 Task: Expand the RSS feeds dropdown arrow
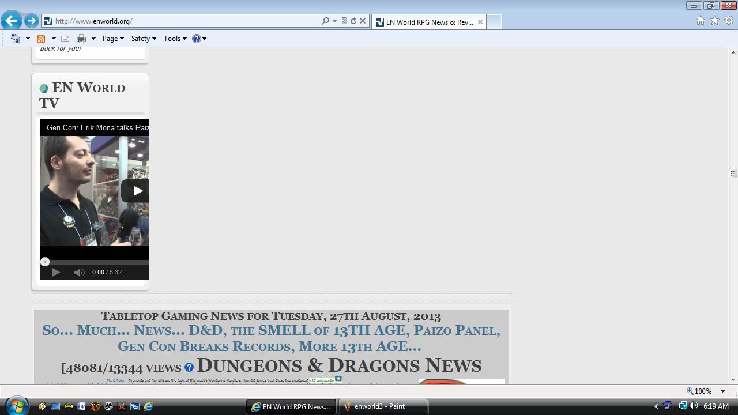54,39
